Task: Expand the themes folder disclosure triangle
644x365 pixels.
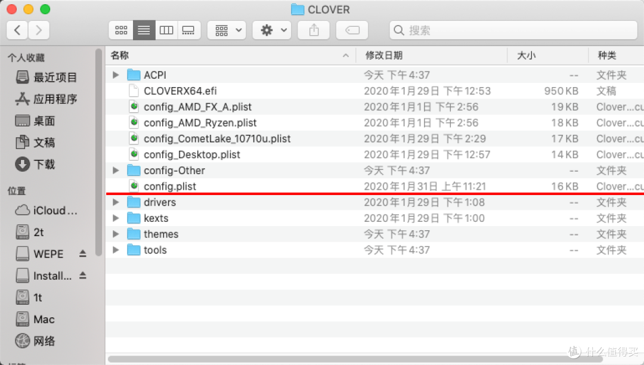Action: (116, 234)
